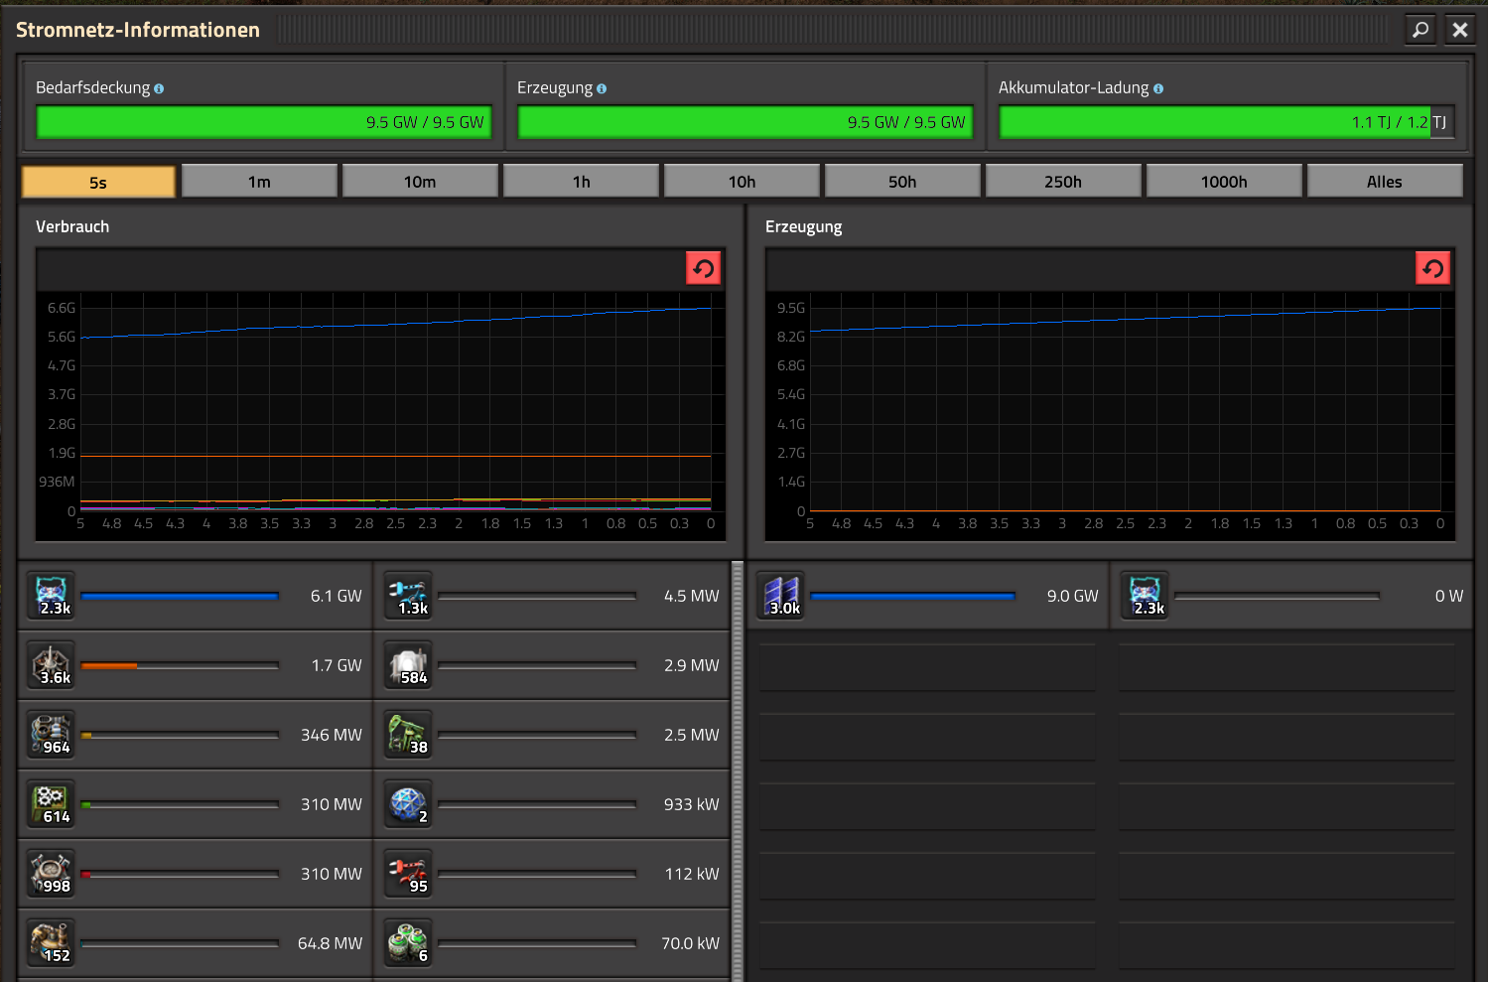The width and height of the screenshot is (1488, 982).
Task: Select the blue inserter icon with count 1.3k
Action: click(409, 596)
